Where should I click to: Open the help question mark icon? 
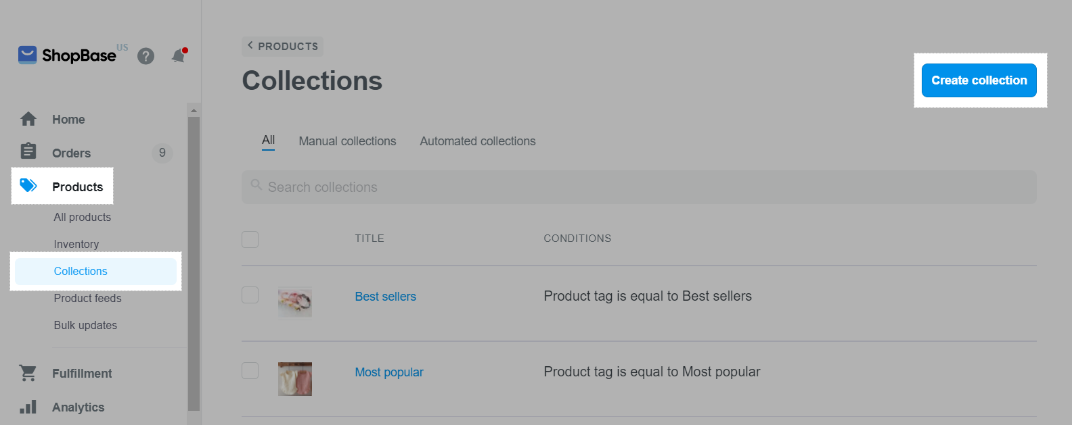[x=146, y=56]
